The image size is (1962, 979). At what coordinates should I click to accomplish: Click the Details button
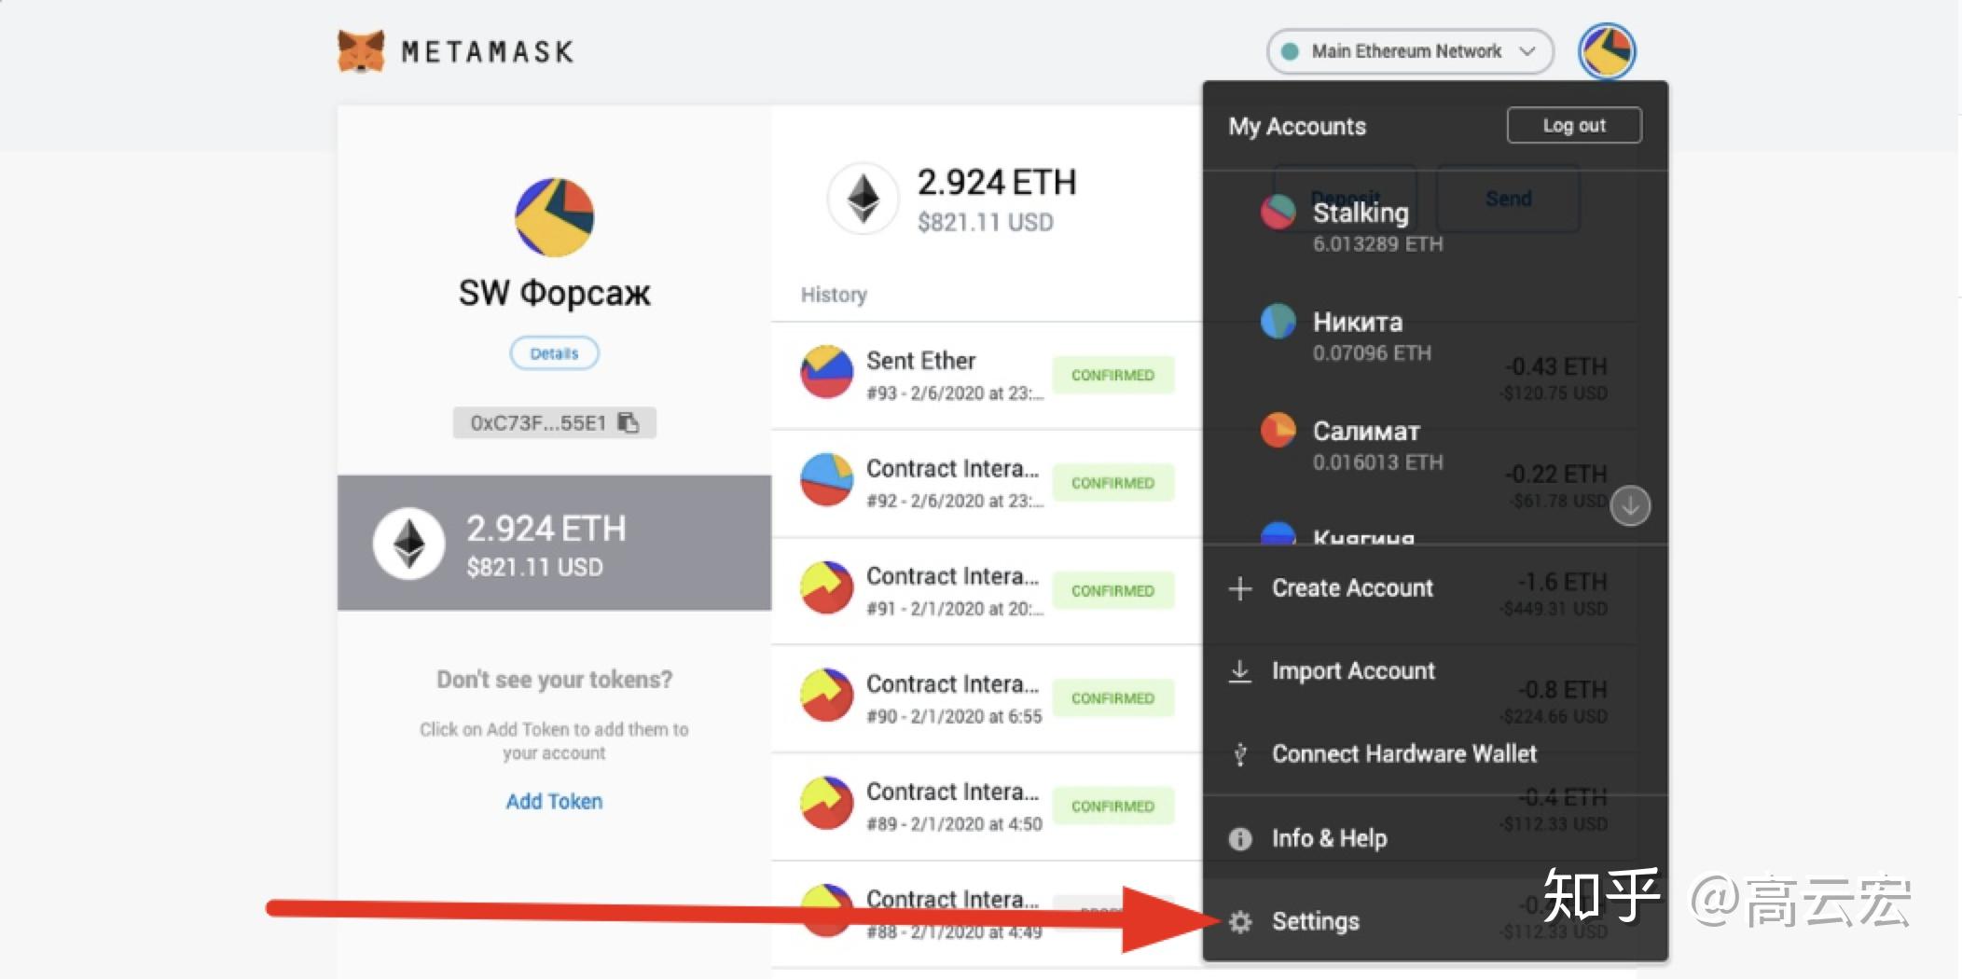pos(554,353)
